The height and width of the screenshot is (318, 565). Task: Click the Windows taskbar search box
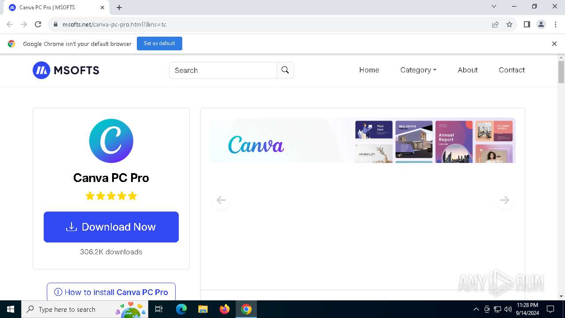(85, 309)
